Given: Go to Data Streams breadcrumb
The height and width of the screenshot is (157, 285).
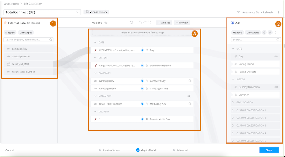Looking at the screenshot, I should (x=11, y=4).
